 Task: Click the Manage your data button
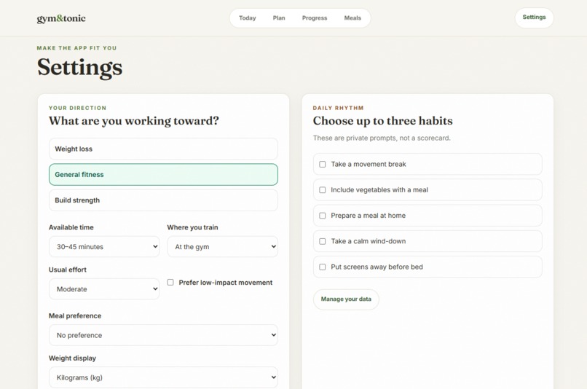click(x=346, y=299)
